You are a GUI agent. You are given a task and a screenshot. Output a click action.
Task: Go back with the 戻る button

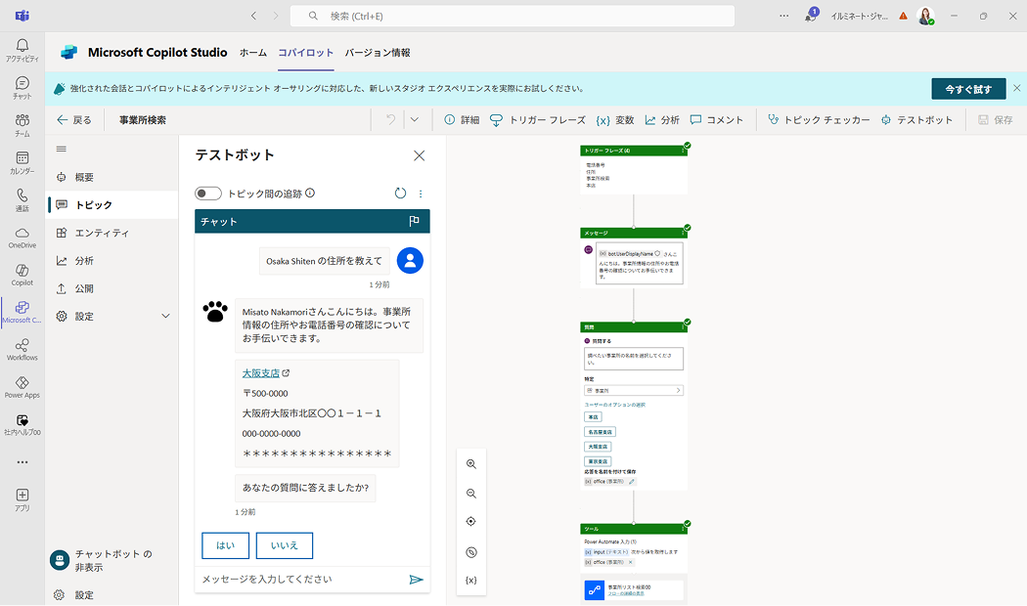click(74, 120)
